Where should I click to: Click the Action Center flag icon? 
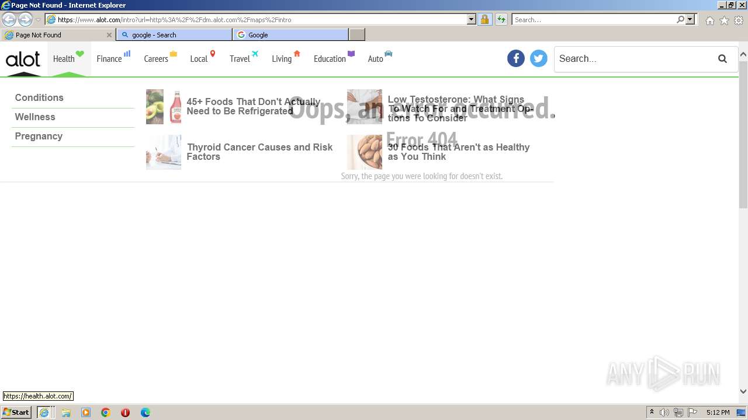click(x=692, y=412)
